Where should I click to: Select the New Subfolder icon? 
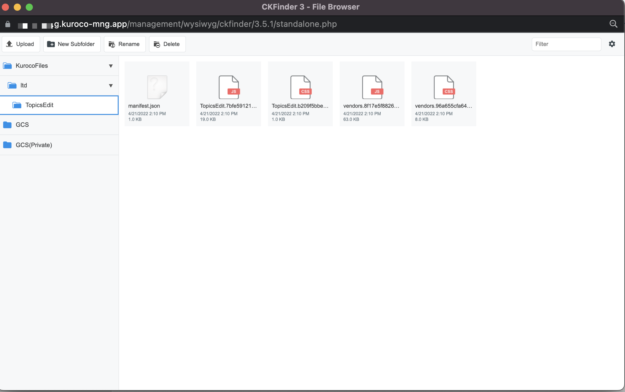pos(51,44)
